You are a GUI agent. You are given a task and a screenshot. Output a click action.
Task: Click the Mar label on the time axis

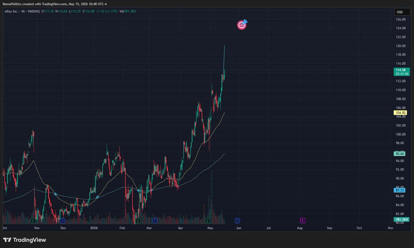149,228
